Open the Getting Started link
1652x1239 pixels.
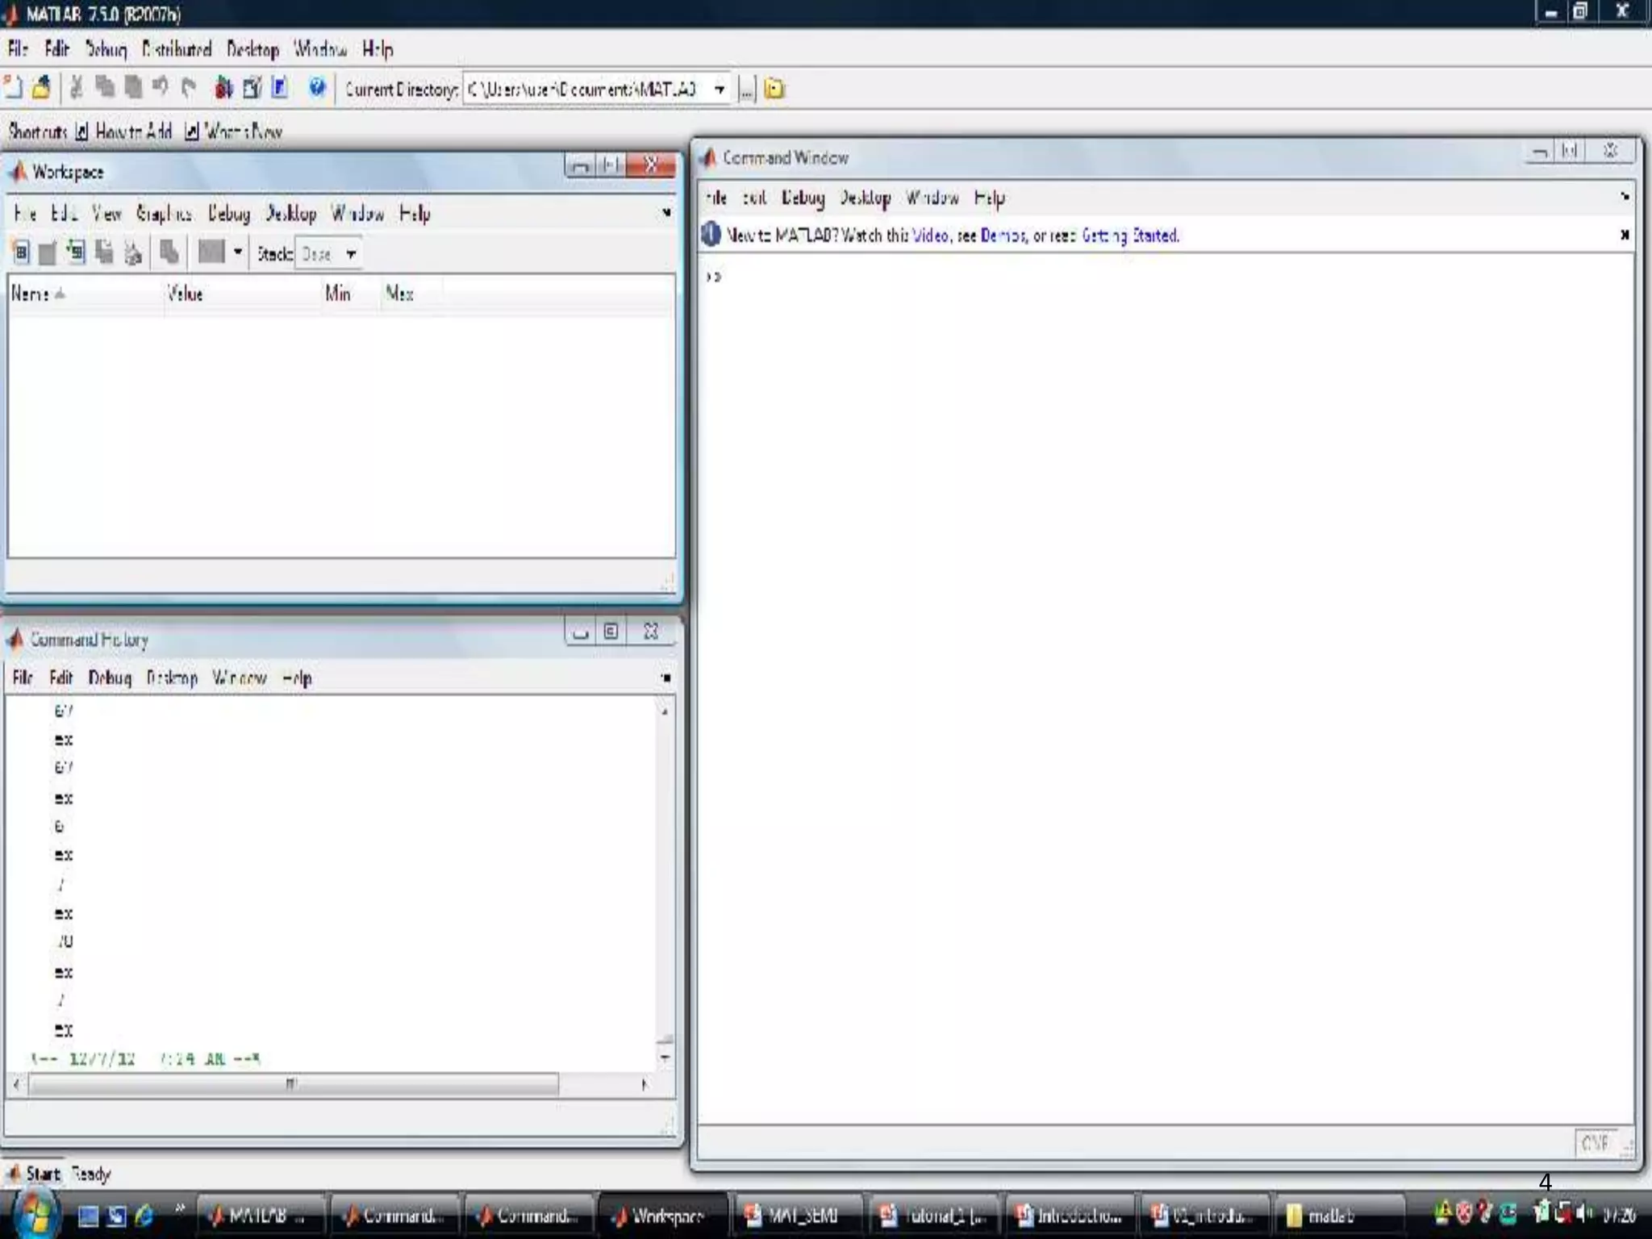pyautogui.click(x=1129, y=236)
